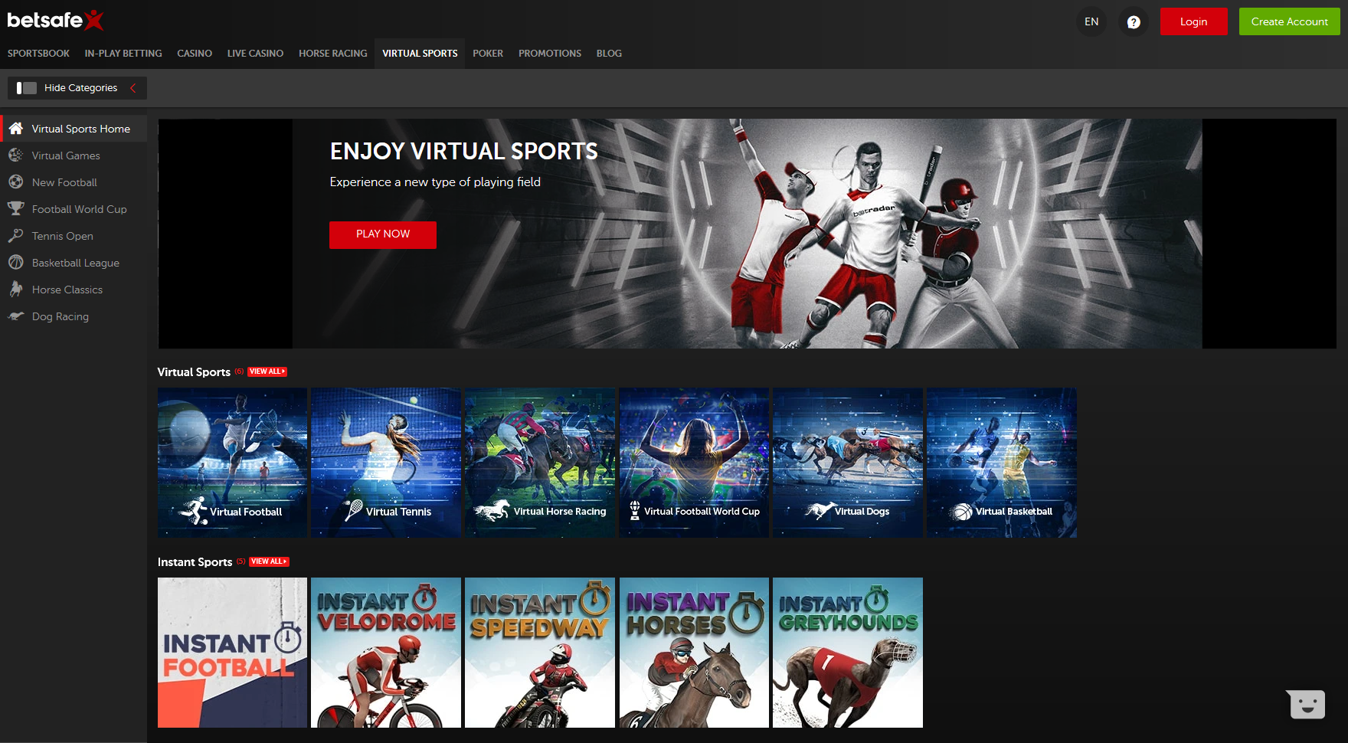This screenshot has width=1348, height=743.
Task: Click the Tennis Open racket icon
Action: (16, 235)
